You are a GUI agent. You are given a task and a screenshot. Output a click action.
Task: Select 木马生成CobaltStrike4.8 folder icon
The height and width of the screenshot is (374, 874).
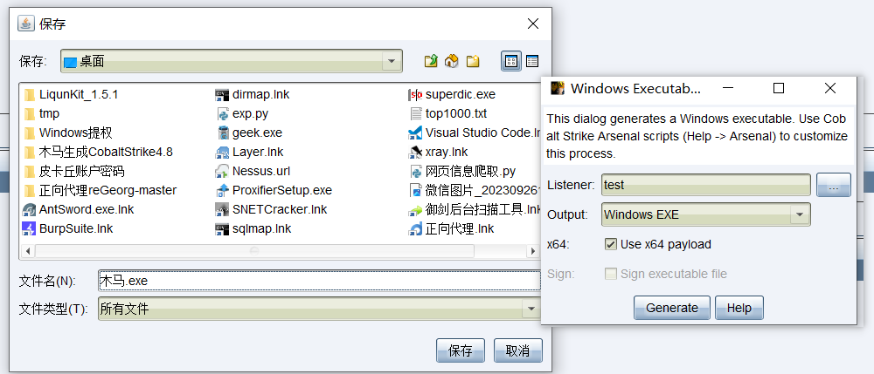(x=30, y=153)
